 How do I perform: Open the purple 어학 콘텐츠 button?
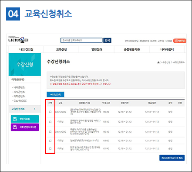point(25,127)
